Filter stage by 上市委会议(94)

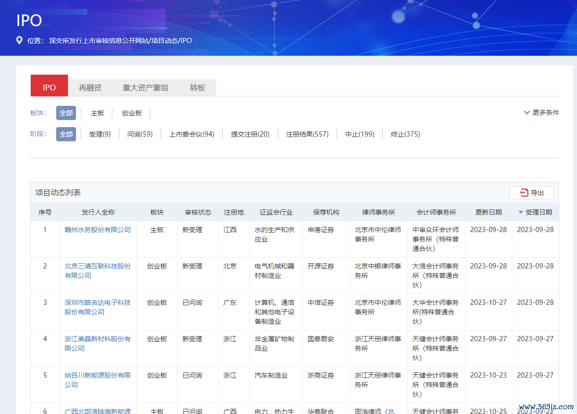pos(192,134)
